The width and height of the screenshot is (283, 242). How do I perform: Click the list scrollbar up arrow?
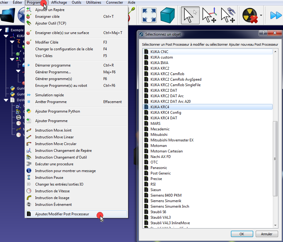point(275,52)
